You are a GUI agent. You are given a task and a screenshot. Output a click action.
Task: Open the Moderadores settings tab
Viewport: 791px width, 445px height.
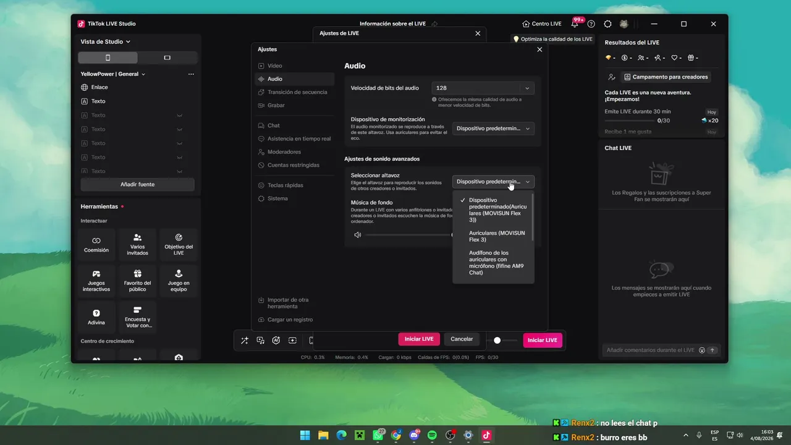(294, 152)
